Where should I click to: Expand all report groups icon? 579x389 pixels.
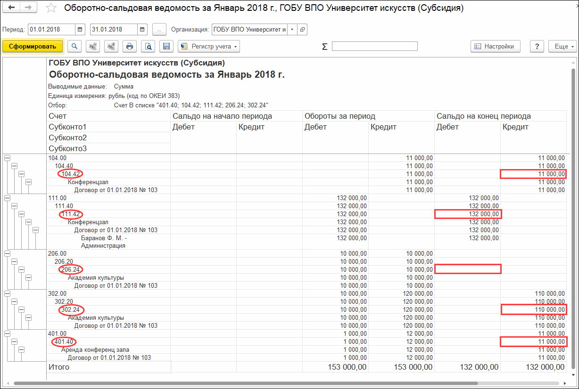pos(112,46)
